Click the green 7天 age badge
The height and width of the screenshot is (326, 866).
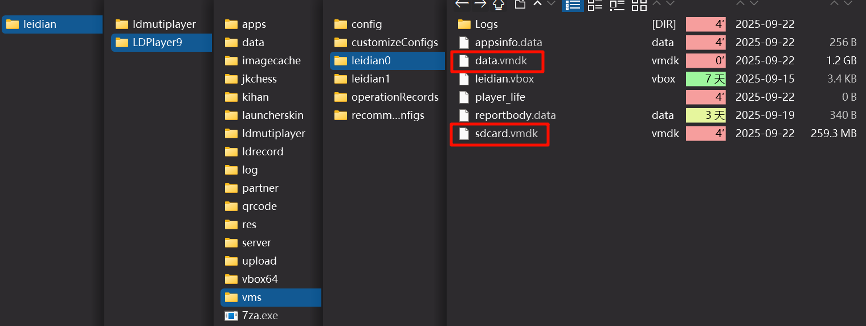click(705, 79)
